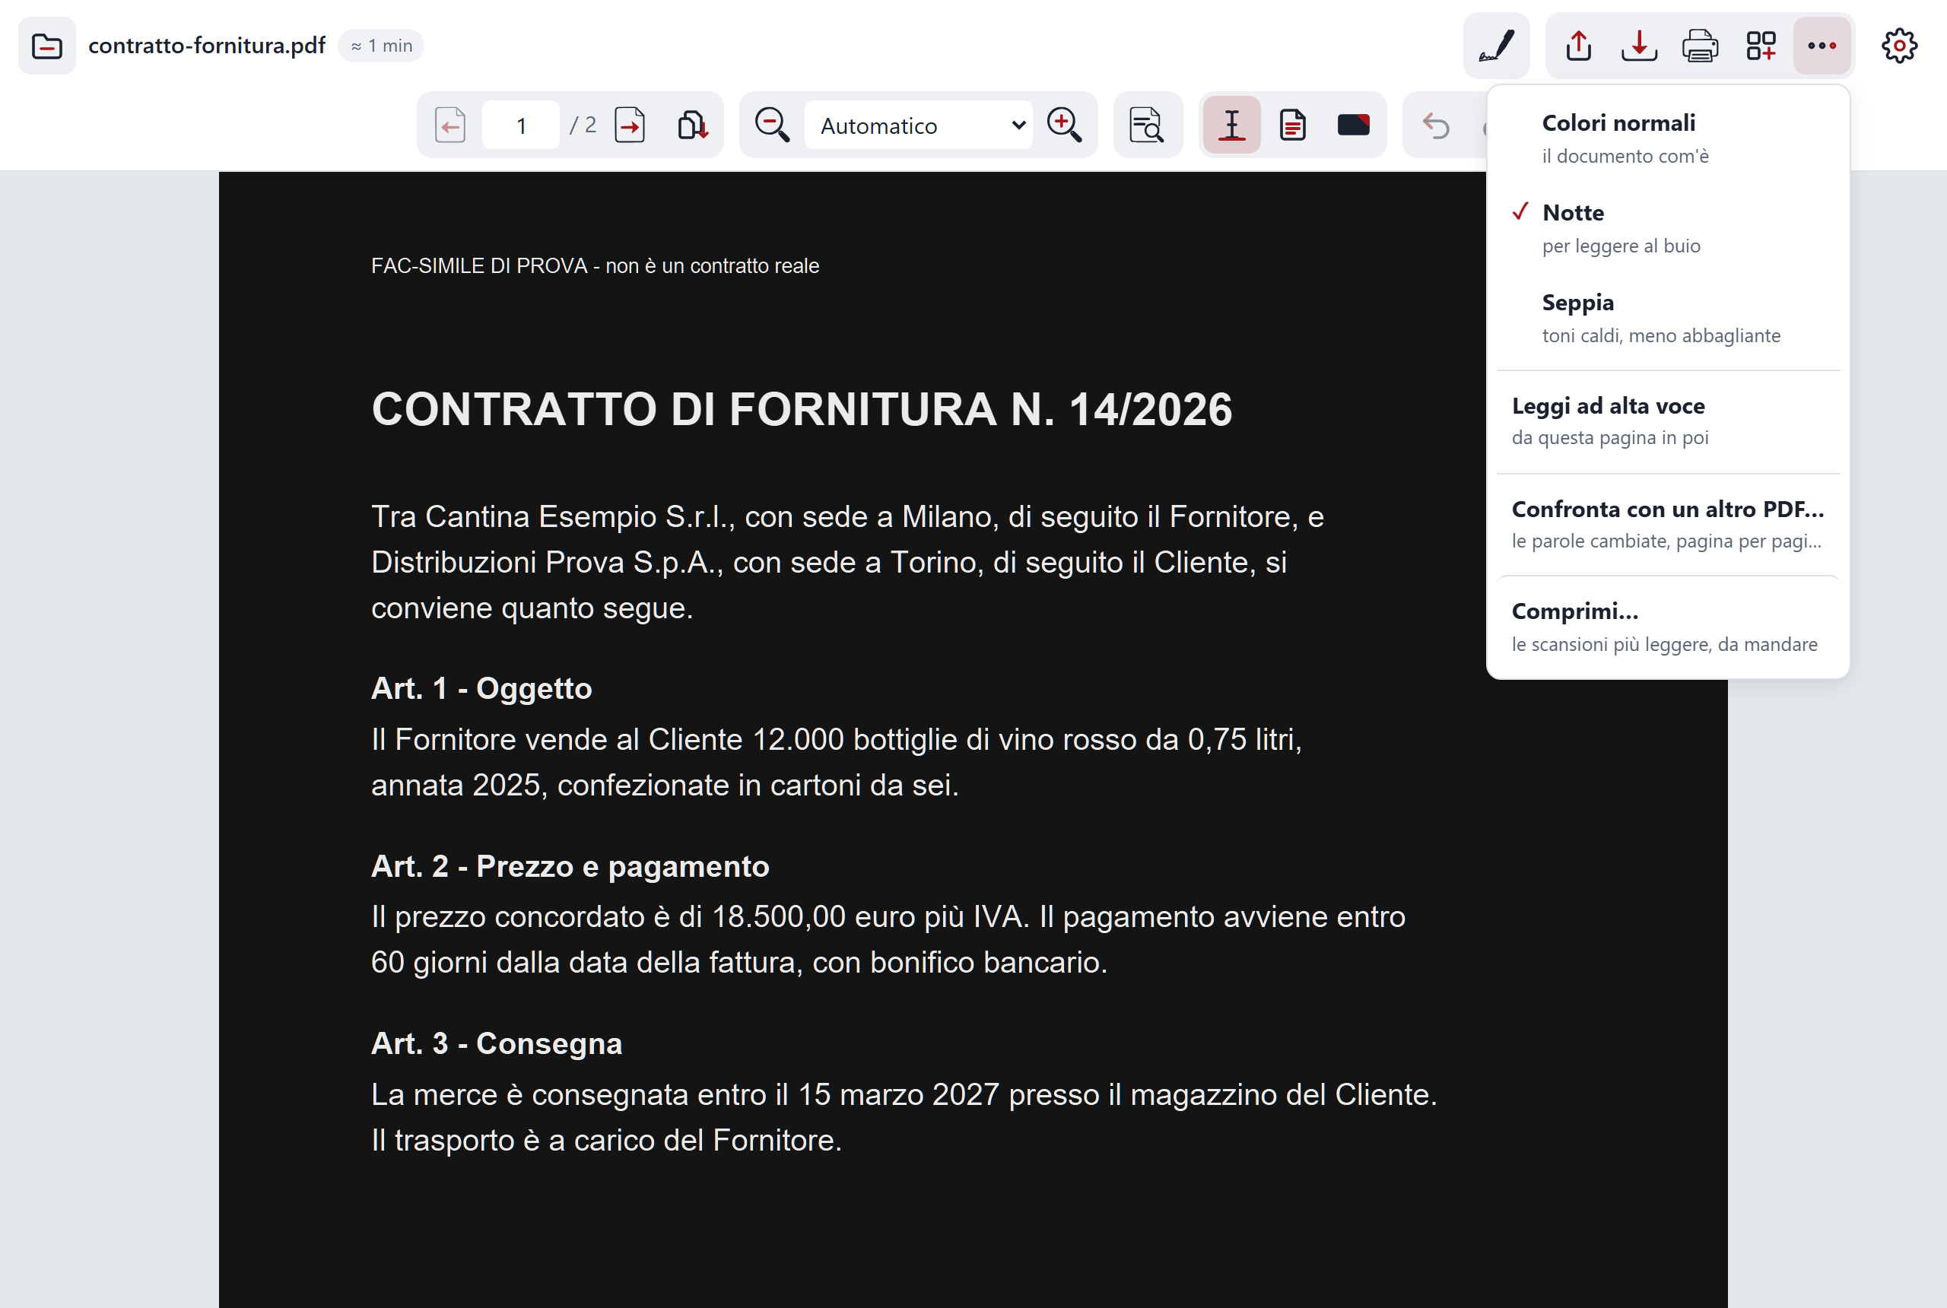Click the Art. 1 - Oggetto heading

[x=481, y=689]
